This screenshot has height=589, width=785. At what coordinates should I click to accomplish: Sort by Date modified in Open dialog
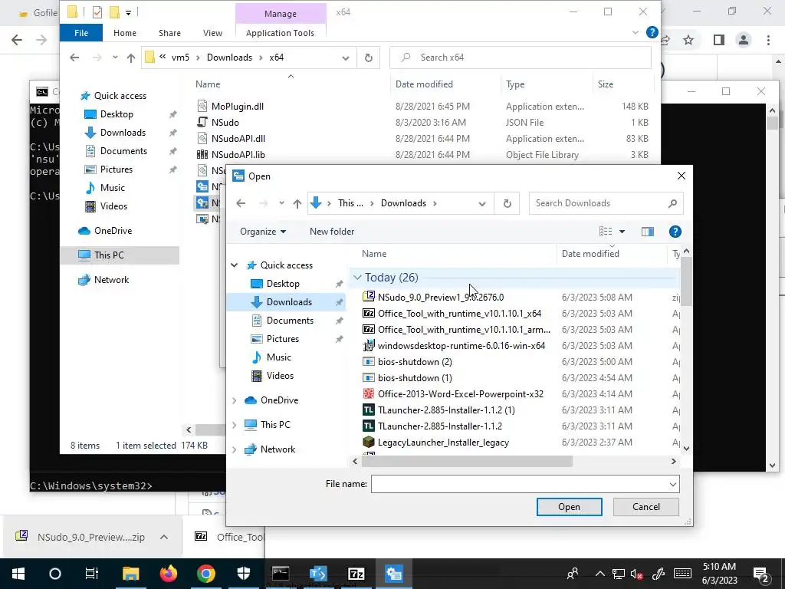[590, 254]
